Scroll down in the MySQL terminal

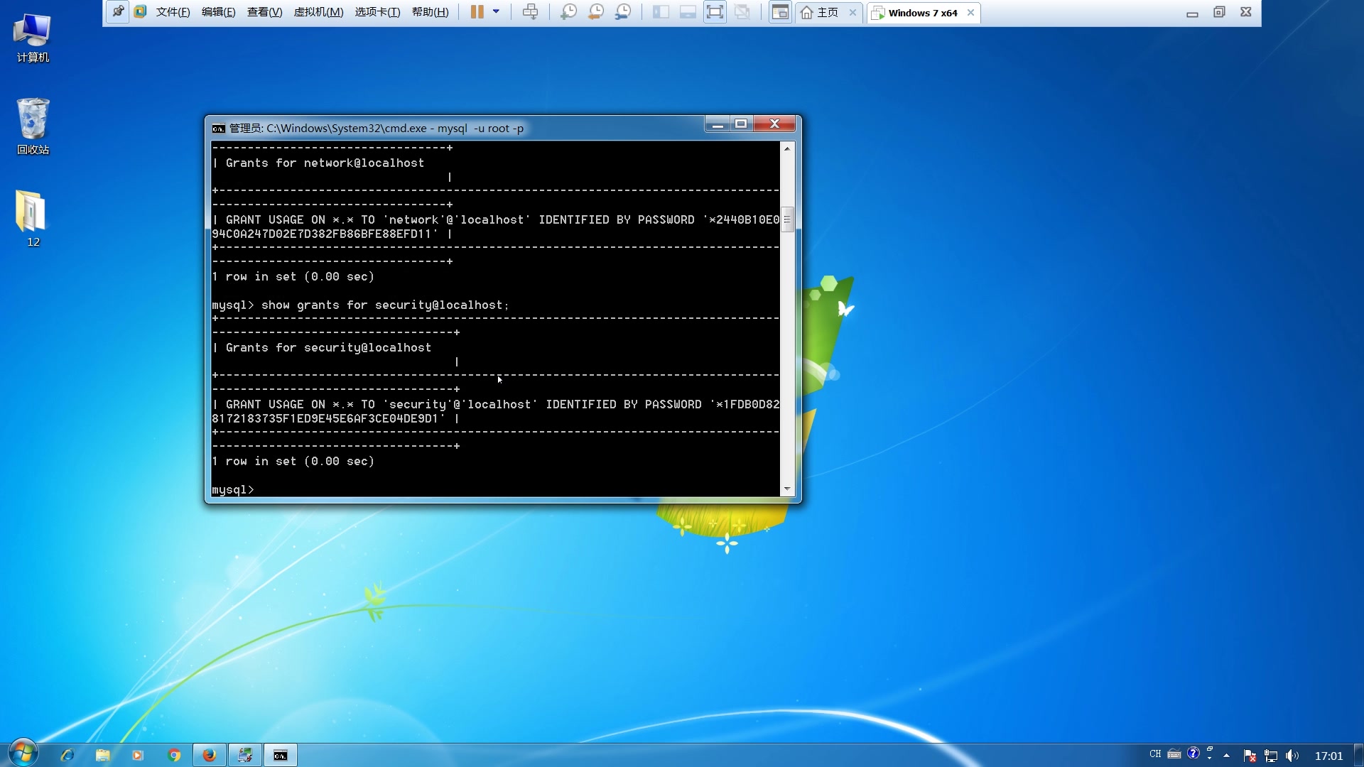tap(786, 489)
